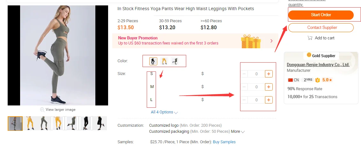Click the Start Order button
The height and width of the screenshot is (155, 361).
click(321, 15)
